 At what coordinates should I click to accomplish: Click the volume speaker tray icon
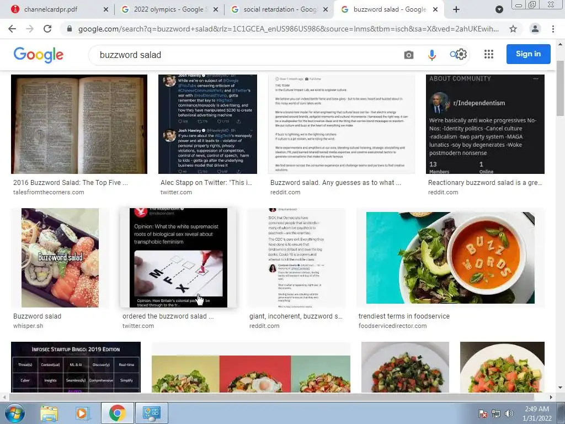point(509,414)
